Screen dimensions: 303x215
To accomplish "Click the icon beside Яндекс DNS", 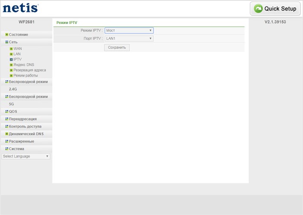I will coord(11,65).
